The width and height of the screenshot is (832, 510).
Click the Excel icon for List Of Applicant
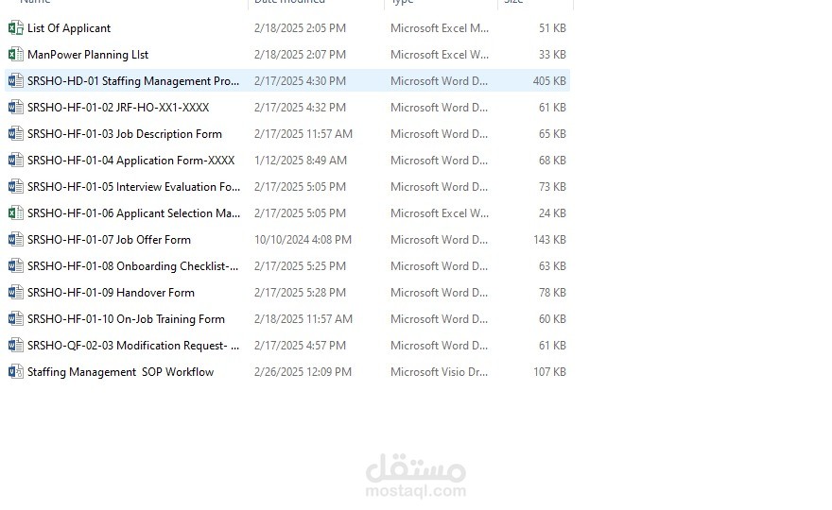click(15, 28)
